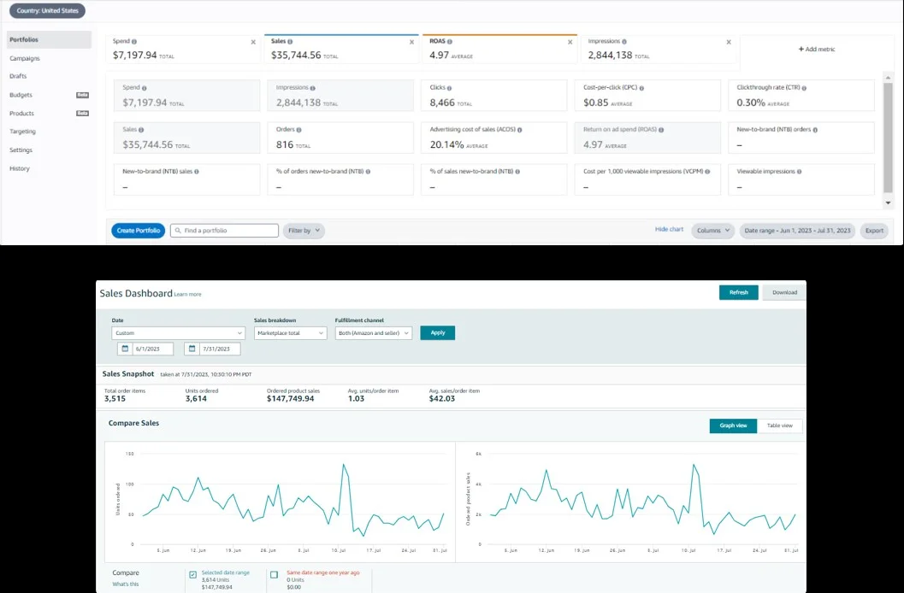Viewport: 904px width, 593px height.
Task: Click the Country: United States pill
Action: (47, 10)
